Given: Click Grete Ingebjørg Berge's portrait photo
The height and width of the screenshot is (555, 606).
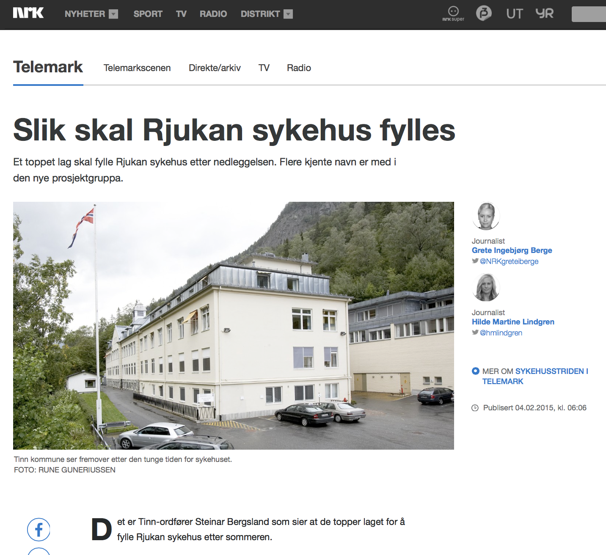Looking at the screenshot, I should point(486,216).
